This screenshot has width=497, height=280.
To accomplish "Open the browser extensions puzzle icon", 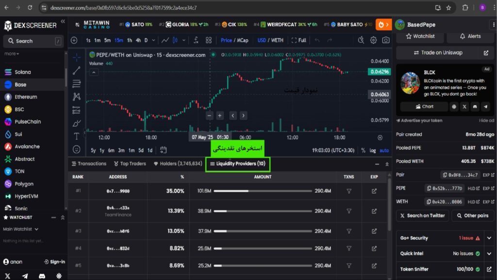I will (465, 8).
